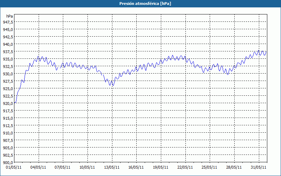The image size is (281, 176).
Task: Click the 935,0 y-axis label
Action: pos(8,59)
